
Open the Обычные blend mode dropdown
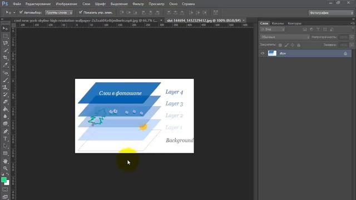coord(285,37)
